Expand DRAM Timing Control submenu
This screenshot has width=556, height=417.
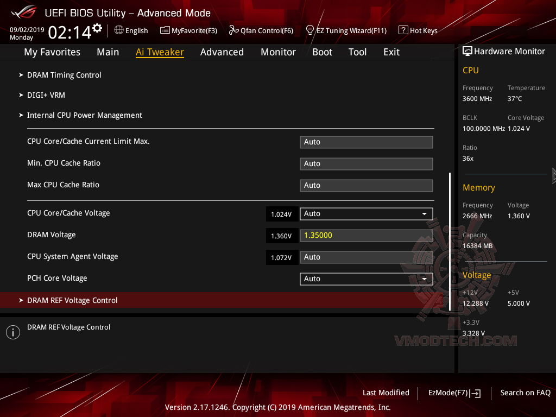click(x=64, y=75)
